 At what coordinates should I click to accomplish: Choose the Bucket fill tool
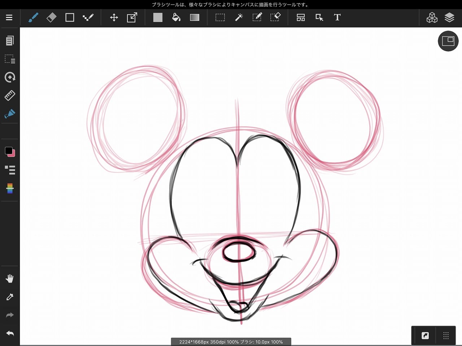tap(176, 17)
